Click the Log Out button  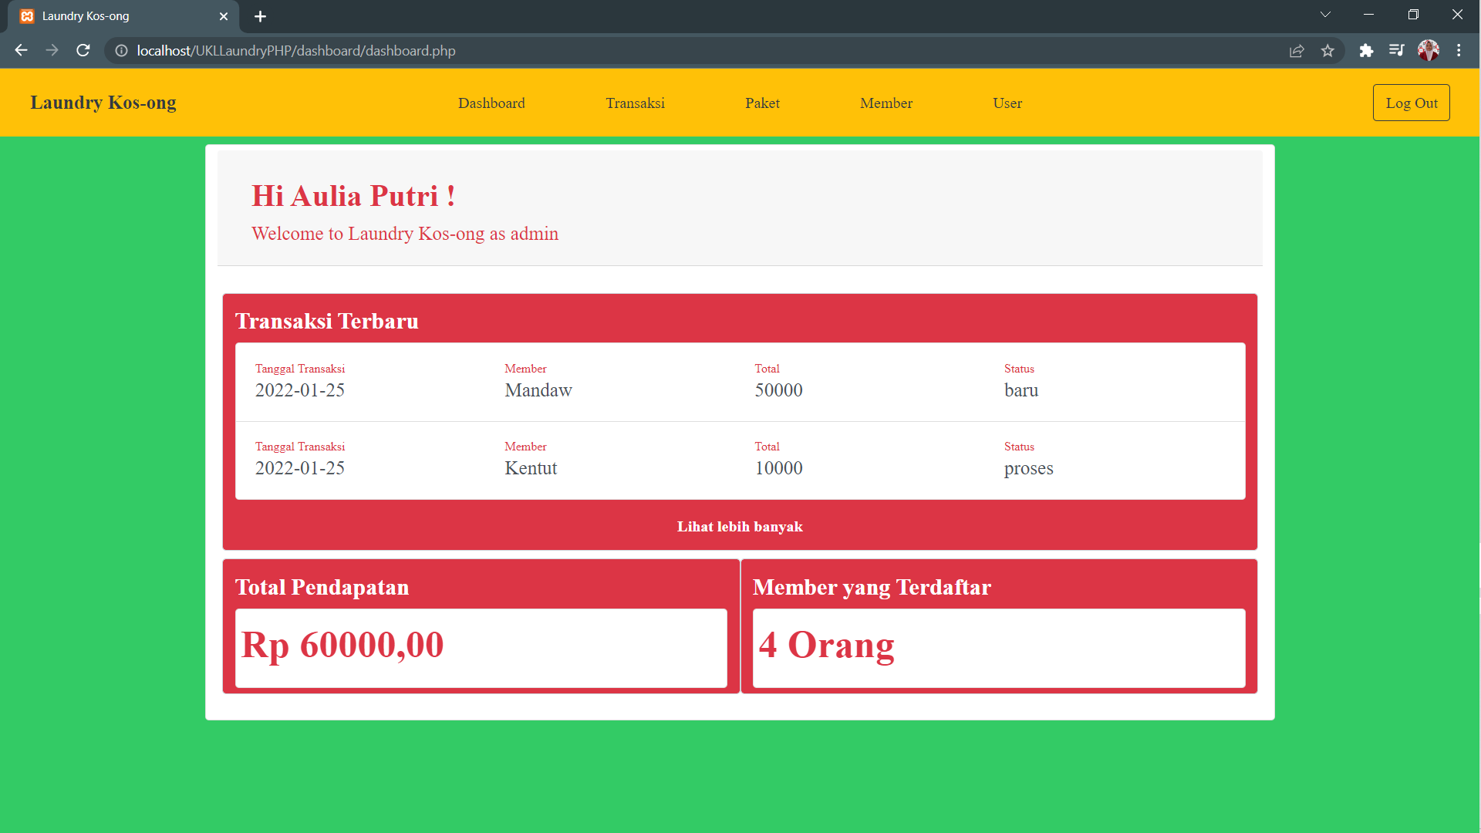click(1412, 102)
